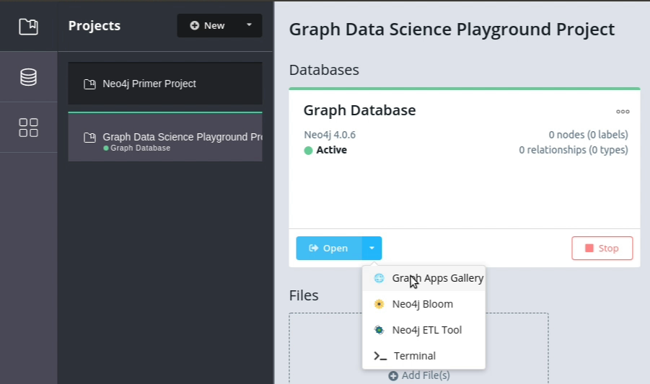Choose Terminal from the menu
This screenshot has height=384, width=650.
(423, 356)
